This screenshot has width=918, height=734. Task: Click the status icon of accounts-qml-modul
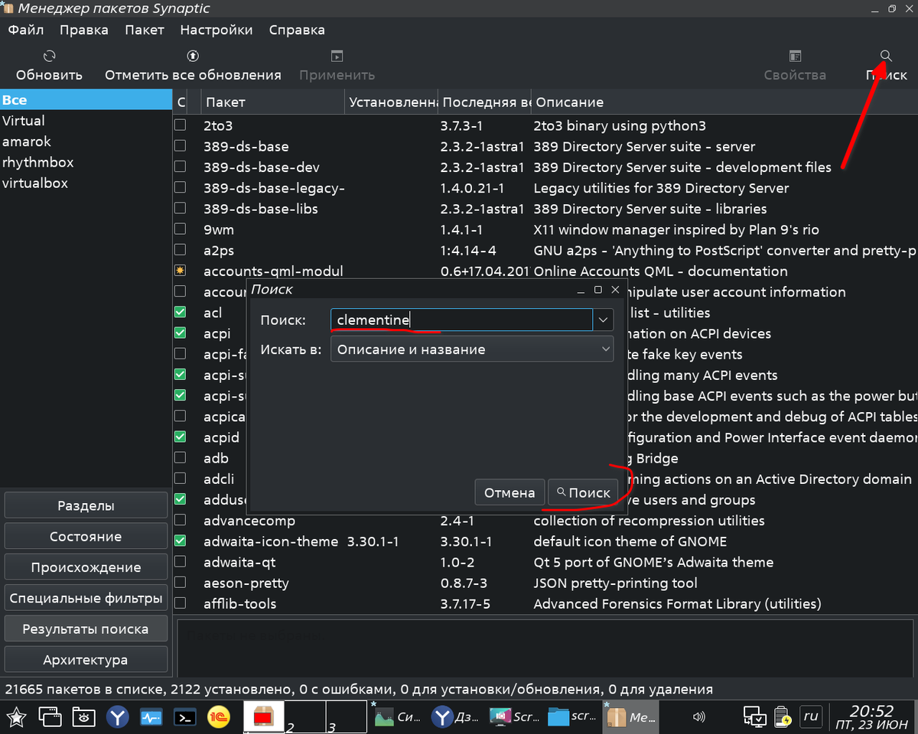point(181,271)
